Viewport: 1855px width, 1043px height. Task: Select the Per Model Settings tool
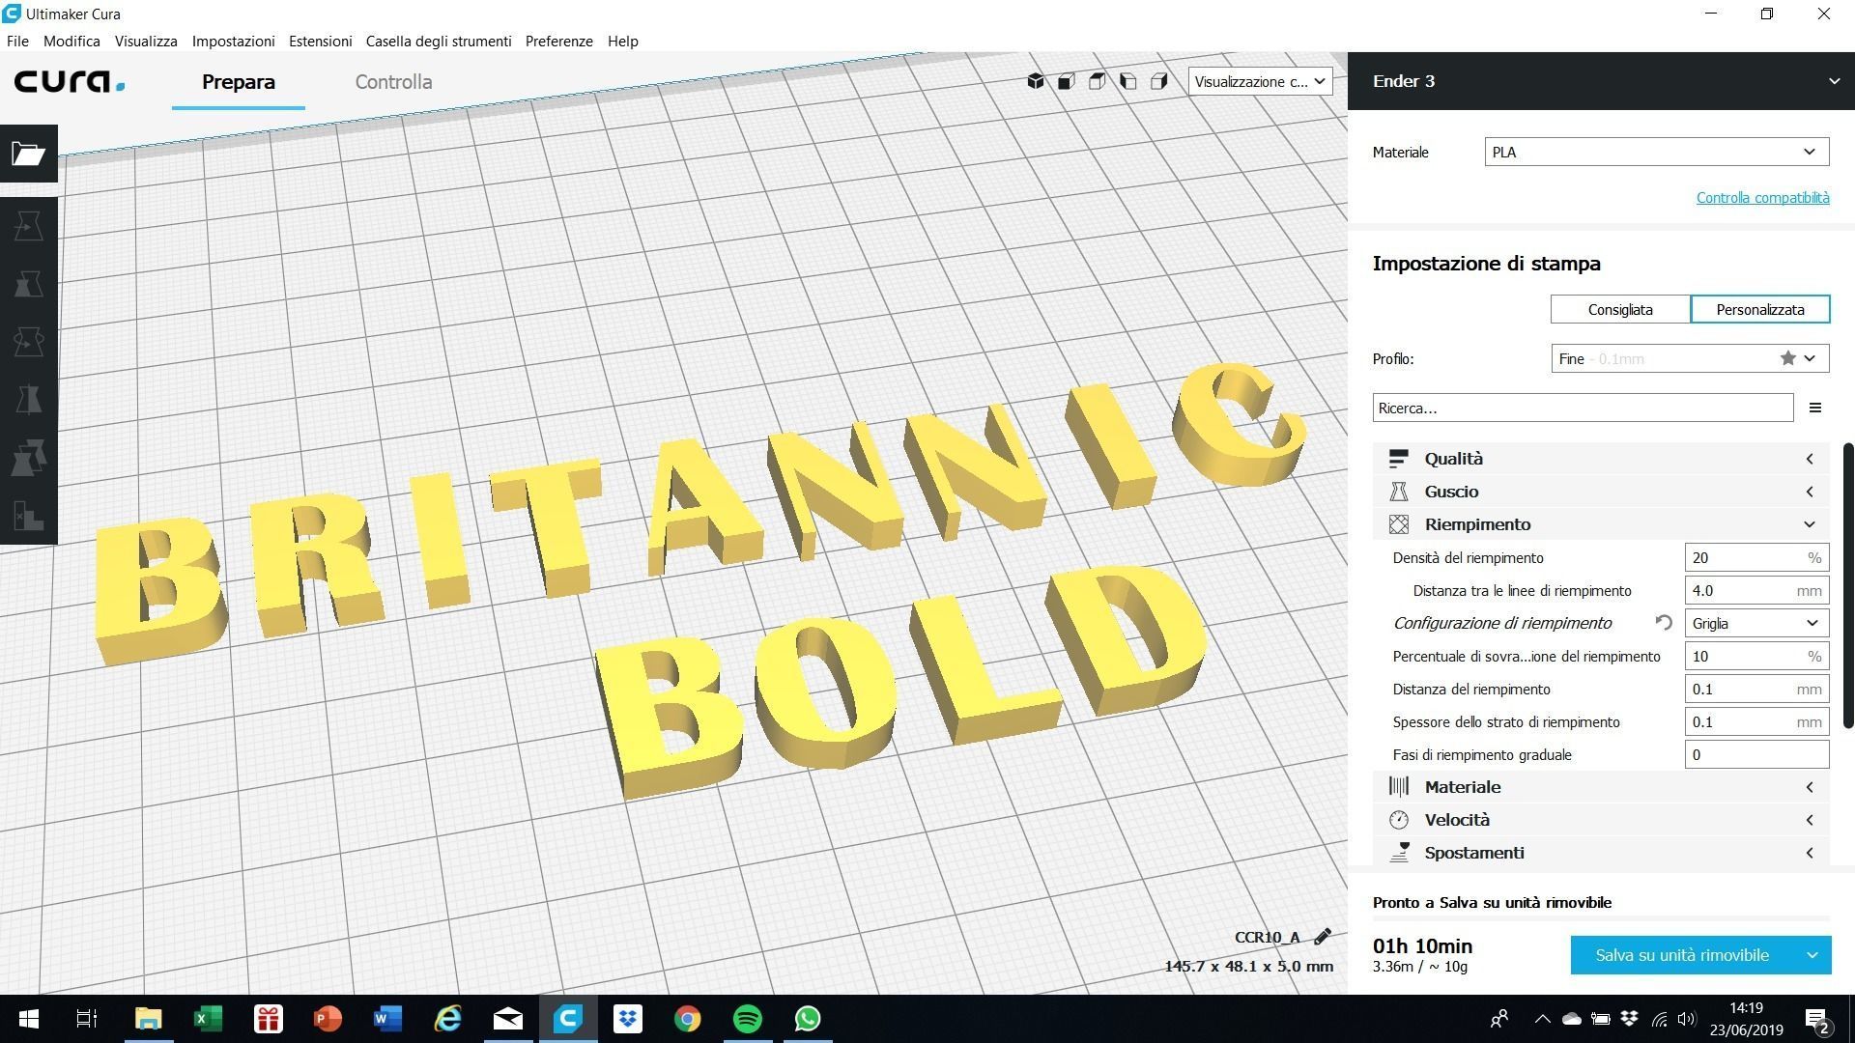tap(28, 458)
